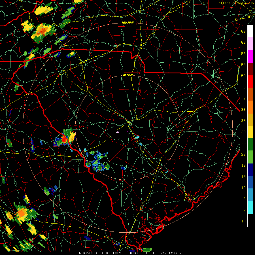Click the light orange legend swatch
The image size is (255, 255).
(x=250, y=107)
